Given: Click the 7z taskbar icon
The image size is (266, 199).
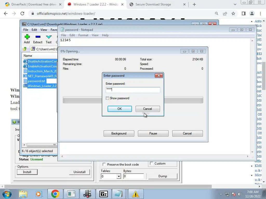Looking at the screenshot, I should click(104, 194).
